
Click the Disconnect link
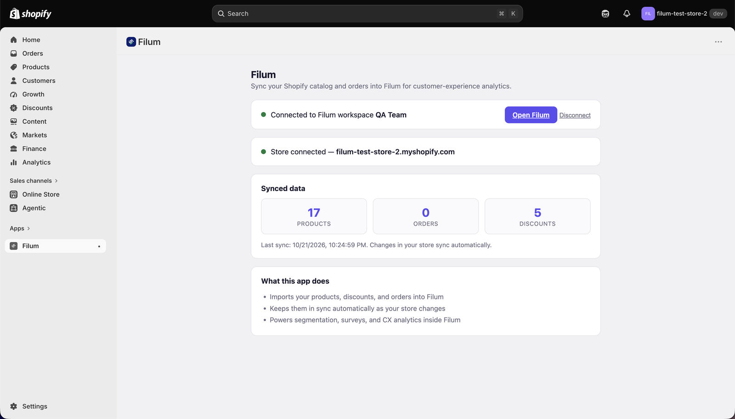click(575, 115)
